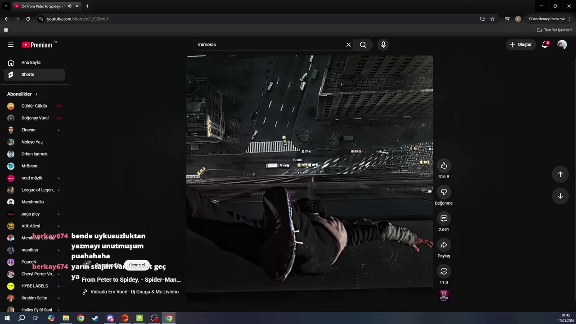This screenshot has height=324, width=576.
Task: Open the League of Legends channel
Action: (x=34, y=190)
